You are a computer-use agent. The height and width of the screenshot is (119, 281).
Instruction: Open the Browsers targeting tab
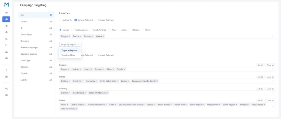click(x=36, y=41)
